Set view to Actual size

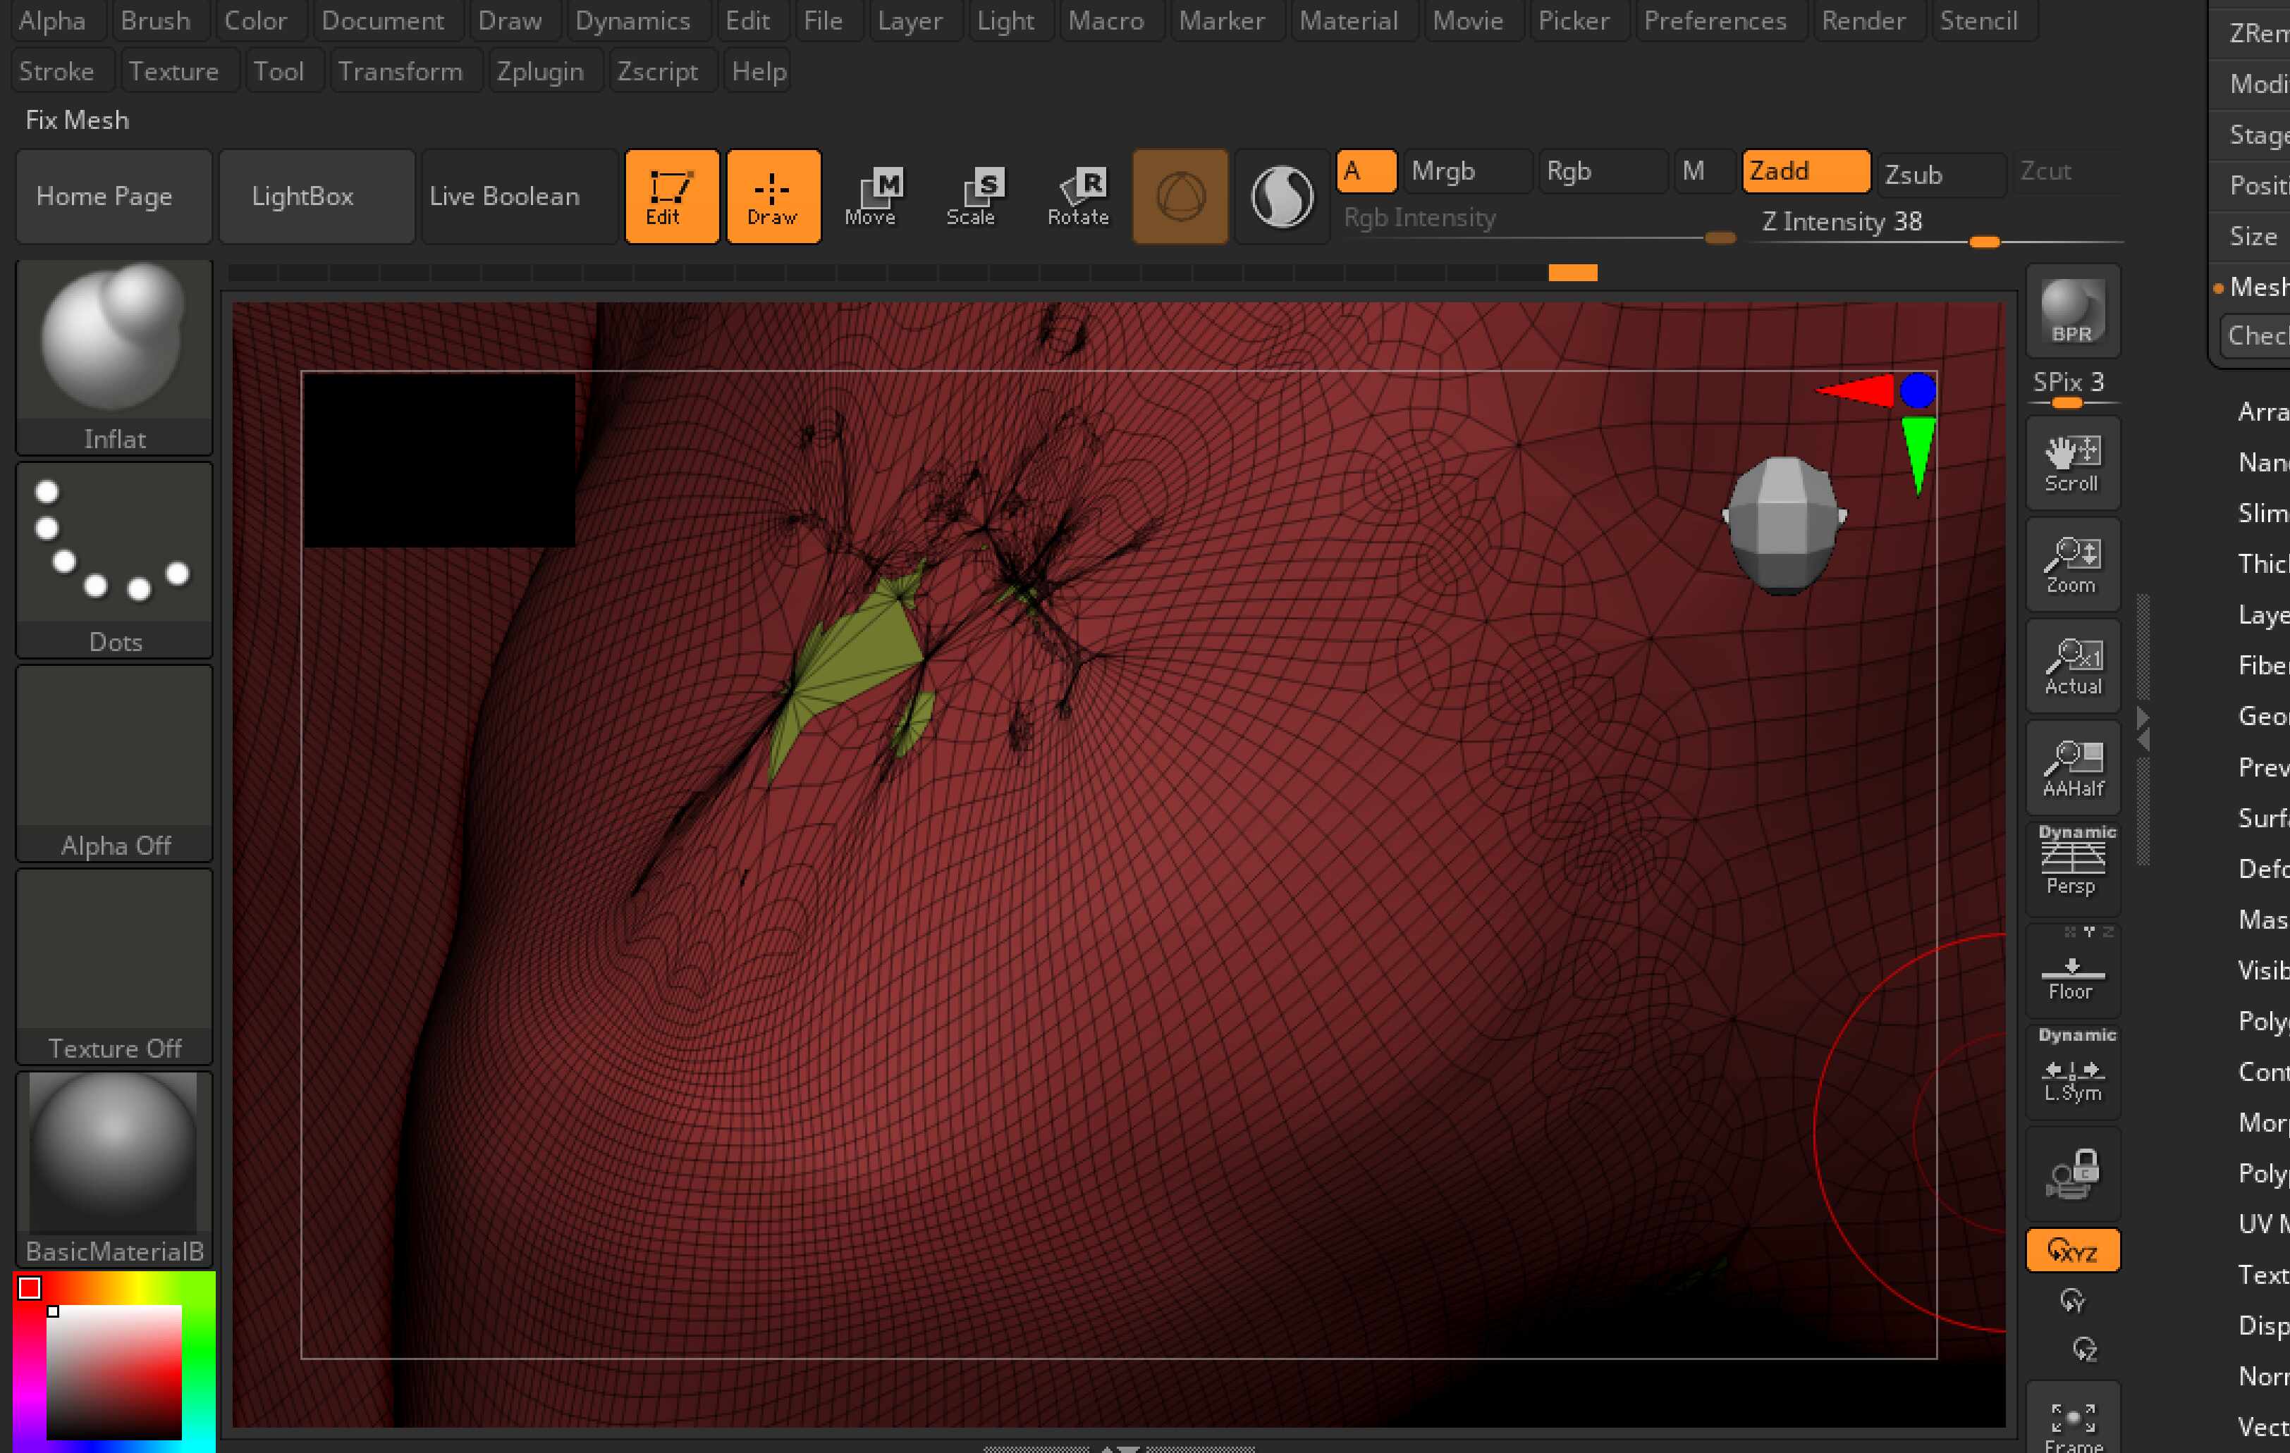[x=2072, y=666]
